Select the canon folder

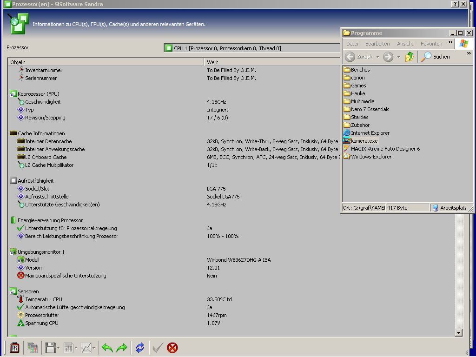(x=354, y=78)
